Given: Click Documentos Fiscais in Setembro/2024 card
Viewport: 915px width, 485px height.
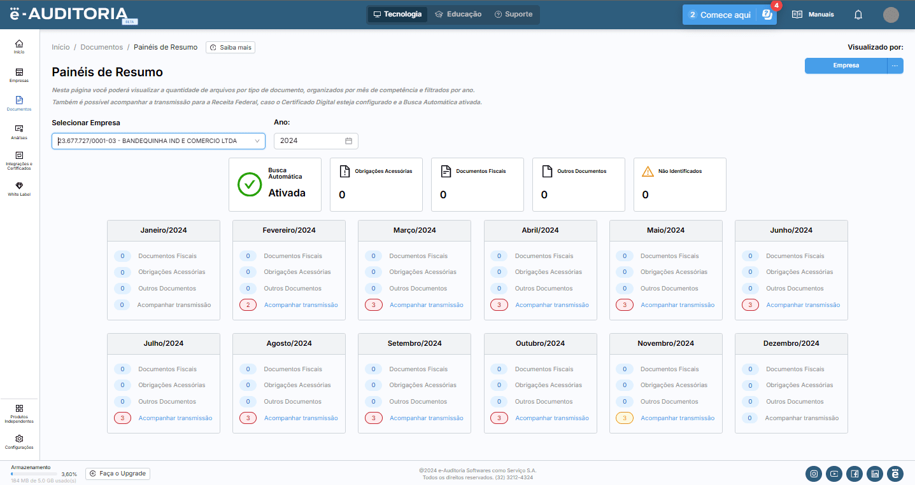Looking at the screenshot, I should [x=419, y=369].
